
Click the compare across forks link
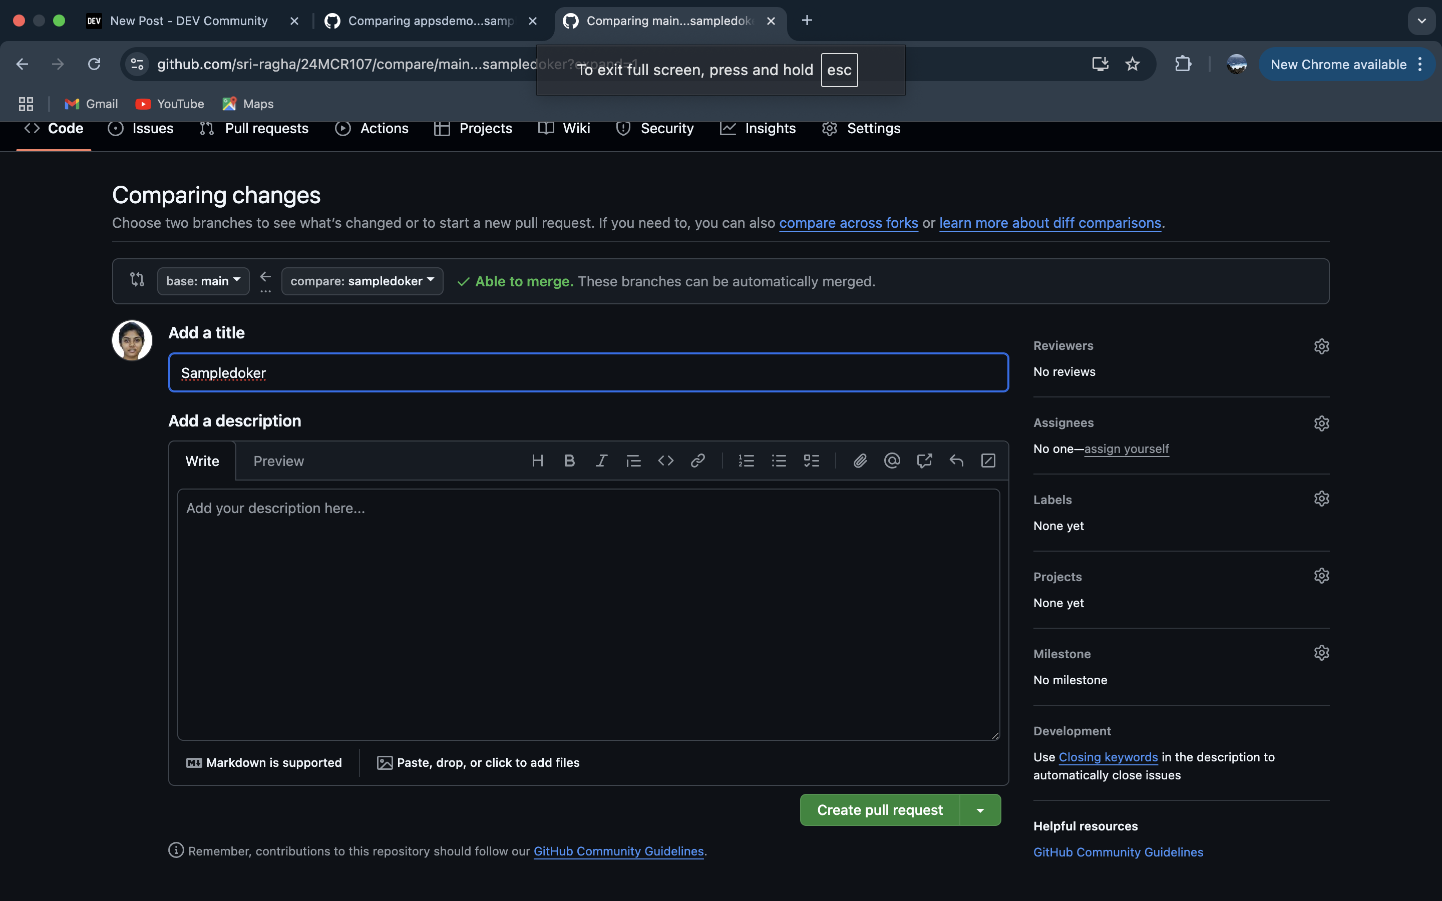(x=849, y=223)
